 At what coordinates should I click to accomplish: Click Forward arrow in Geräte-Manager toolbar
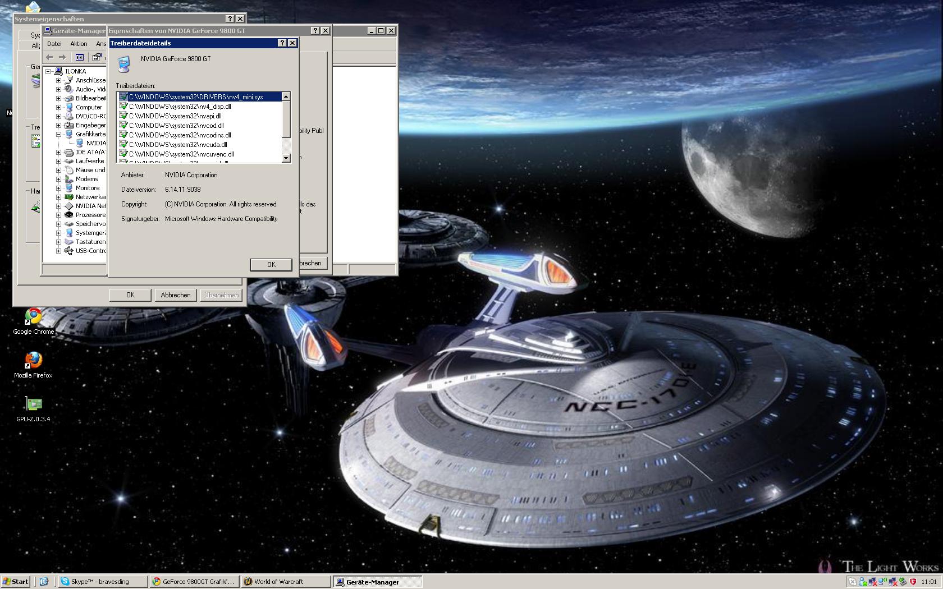pos(62,57)
